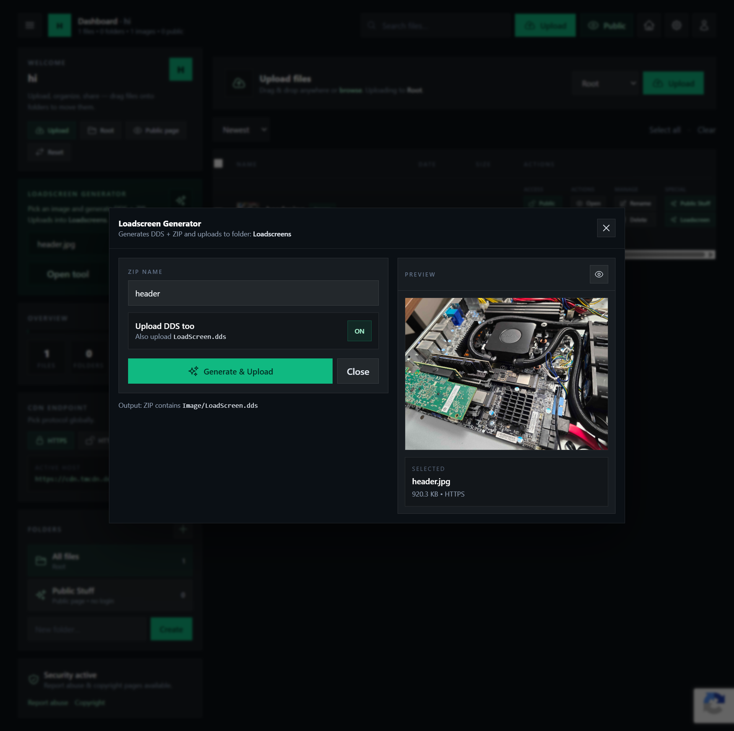Open the hamburger menu icon
The height and width of the screenshot is (731, 734).
[x=30, y=26]
